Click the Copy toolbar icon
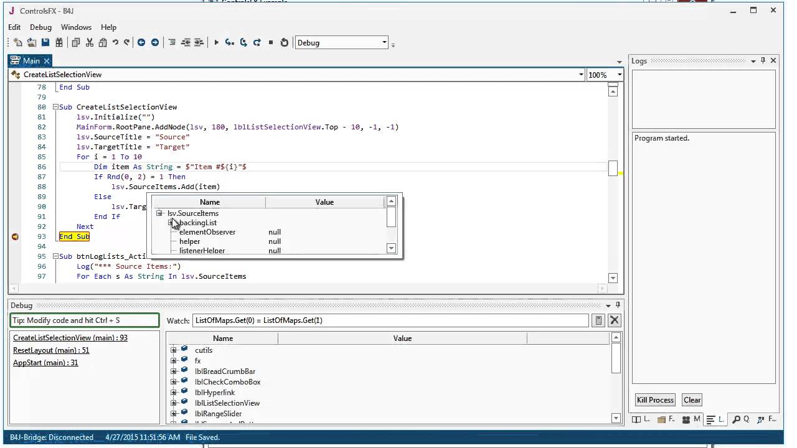Viewport: 797px width, 448px height. pyautogui.click(x=76, y=42)
